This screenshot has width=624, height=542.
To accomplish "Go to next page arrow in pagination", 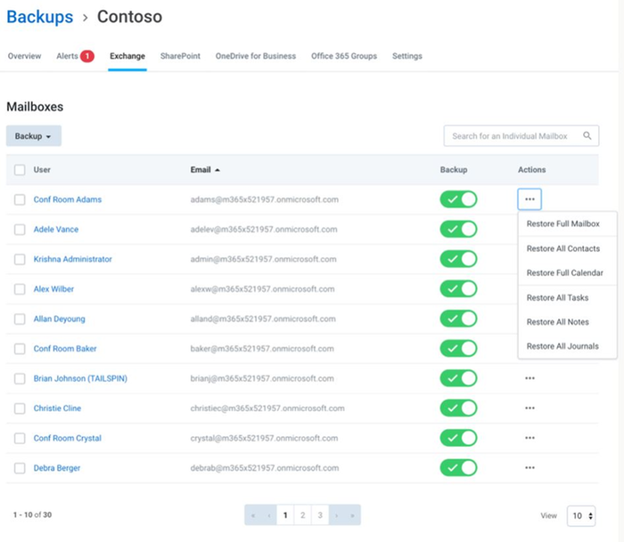I will coord(336,515).
